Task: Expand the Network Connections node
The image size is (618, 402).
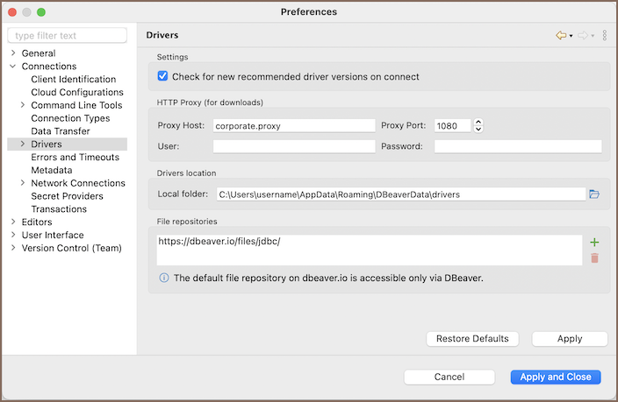Action: (x=23, y=183)
